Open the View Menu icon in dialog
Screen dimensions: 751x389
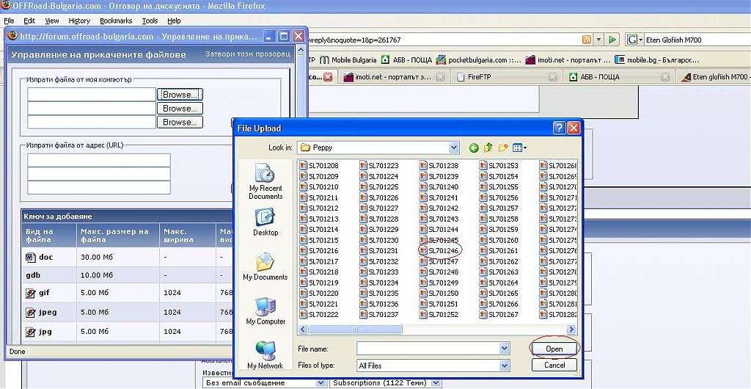519,148
